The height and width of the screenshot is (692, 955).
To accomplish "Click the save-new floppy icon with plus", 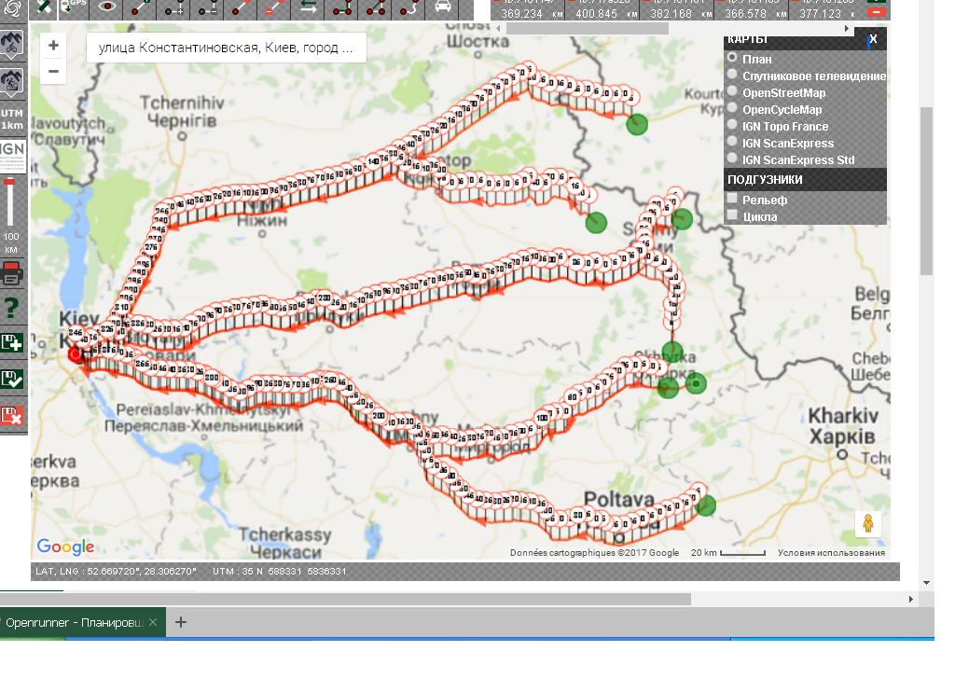I will [x=12, y=342].
